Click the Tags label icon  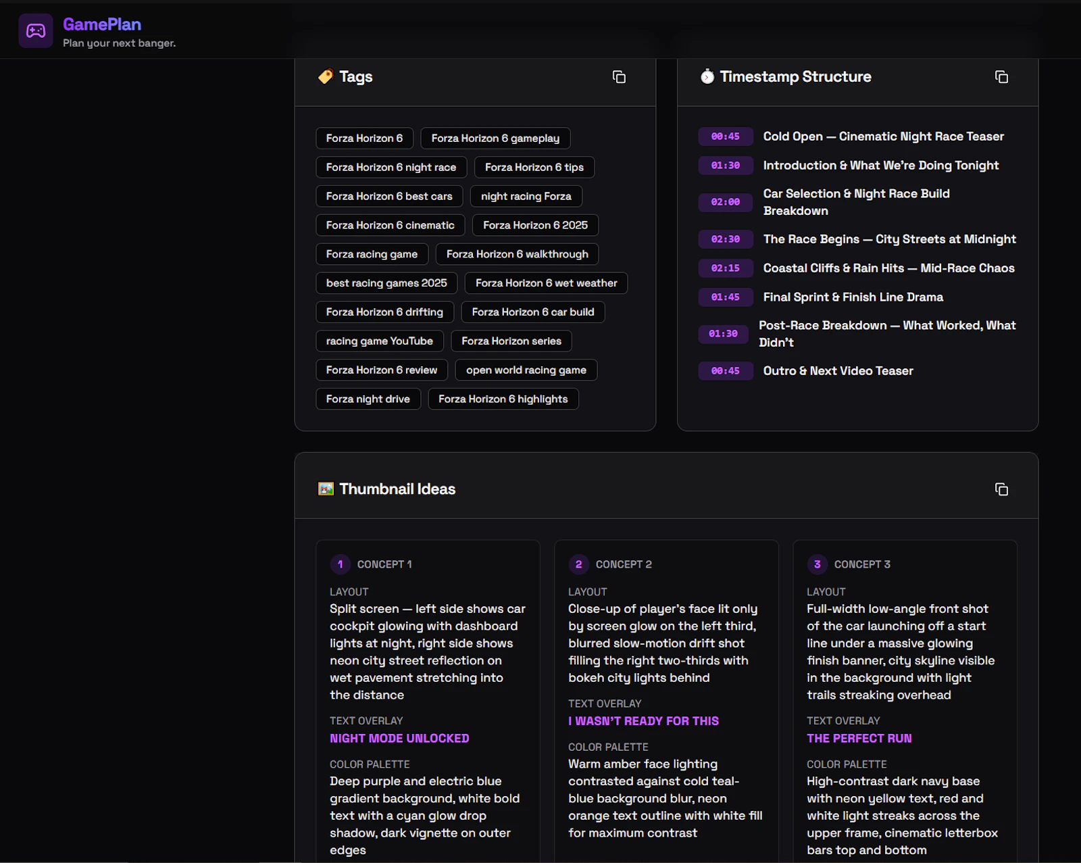pos(326,77)
